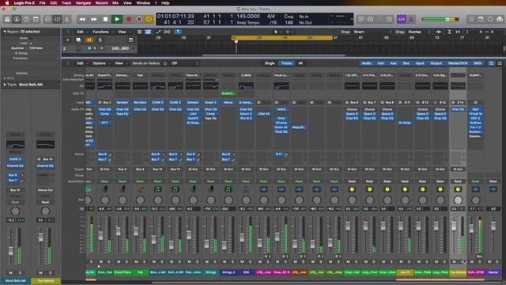Open the Navigate menu
Screen dimensions: 506x285
(x=83, y=3)
